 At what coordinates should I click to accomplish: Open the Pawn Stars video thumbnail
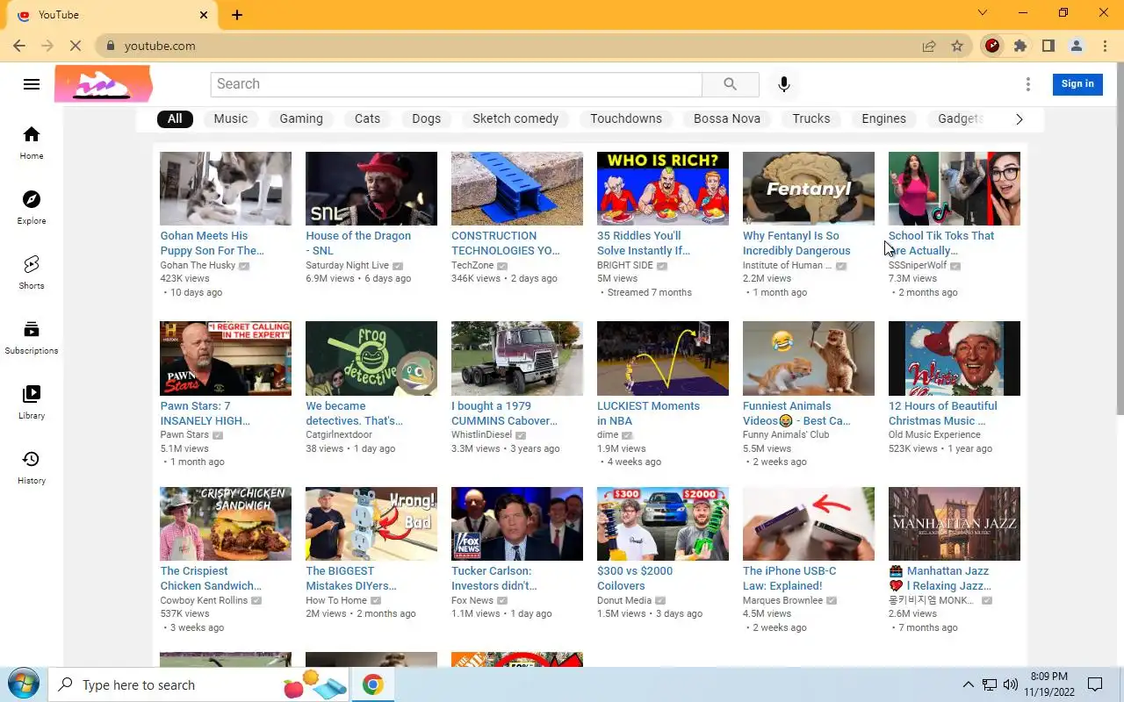point(226,358)
